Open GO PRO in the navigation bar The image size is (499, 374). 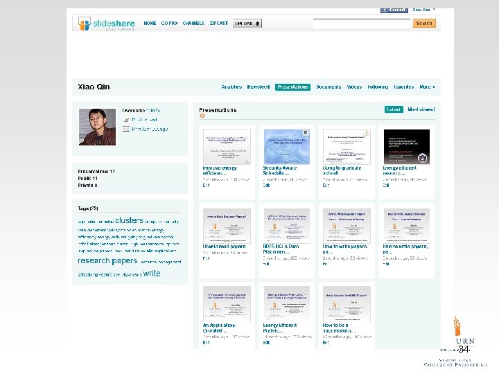coord(169,24)
